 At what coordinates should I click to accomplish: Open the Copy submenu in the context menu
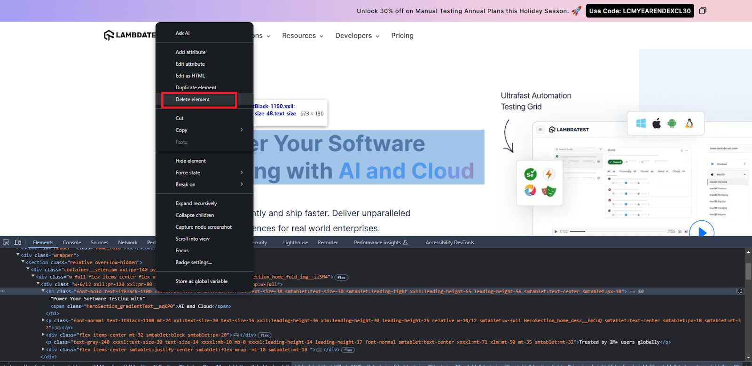pyautogui.click(x=204, y=130)
